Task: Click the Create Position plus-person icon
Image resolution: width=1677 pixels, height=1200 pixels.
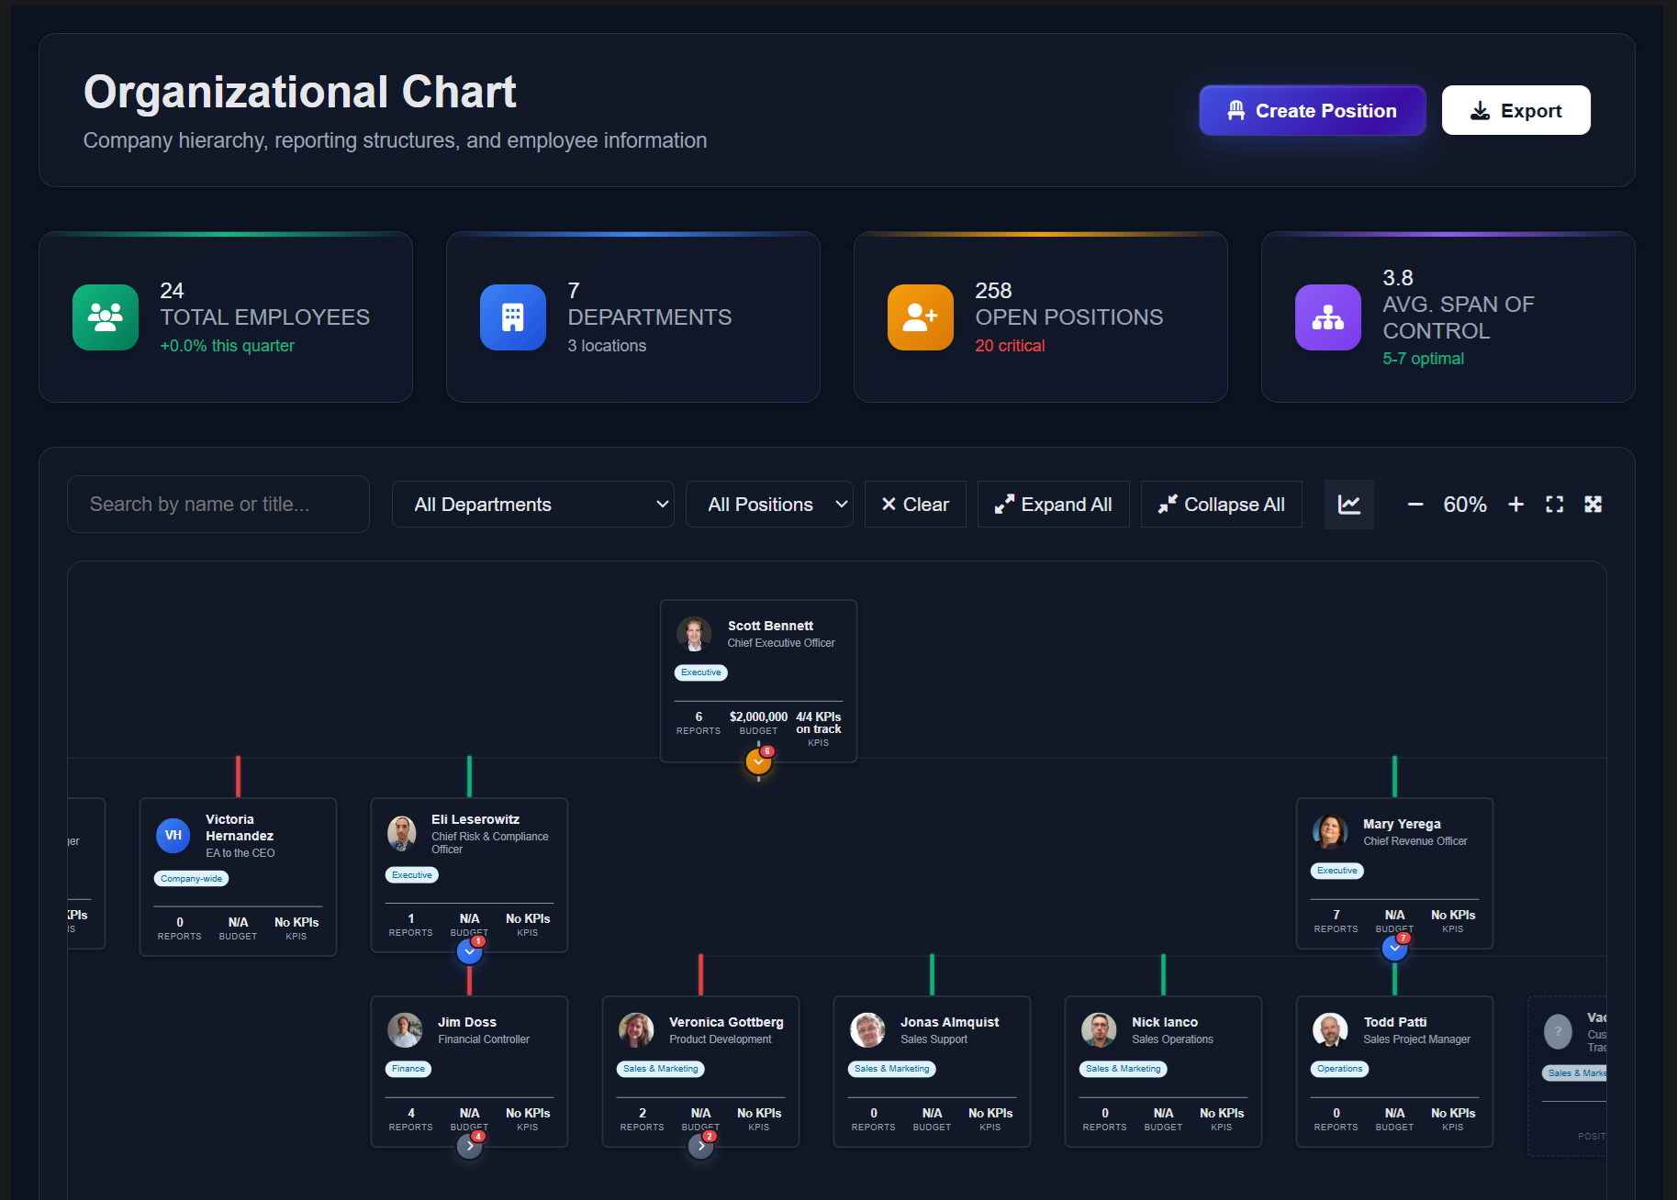Action: 1237,110
